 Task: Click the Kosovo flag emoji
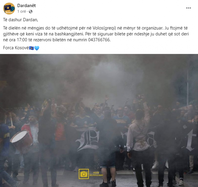31,48
